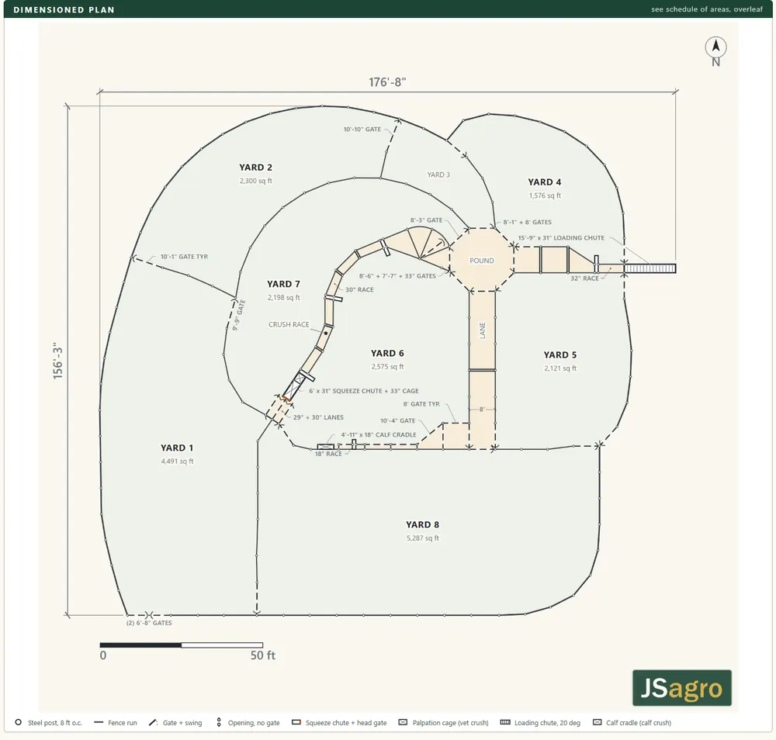
Task: Click the DIMENSIONED PLAN header title
Action: (x=64, y=9)
